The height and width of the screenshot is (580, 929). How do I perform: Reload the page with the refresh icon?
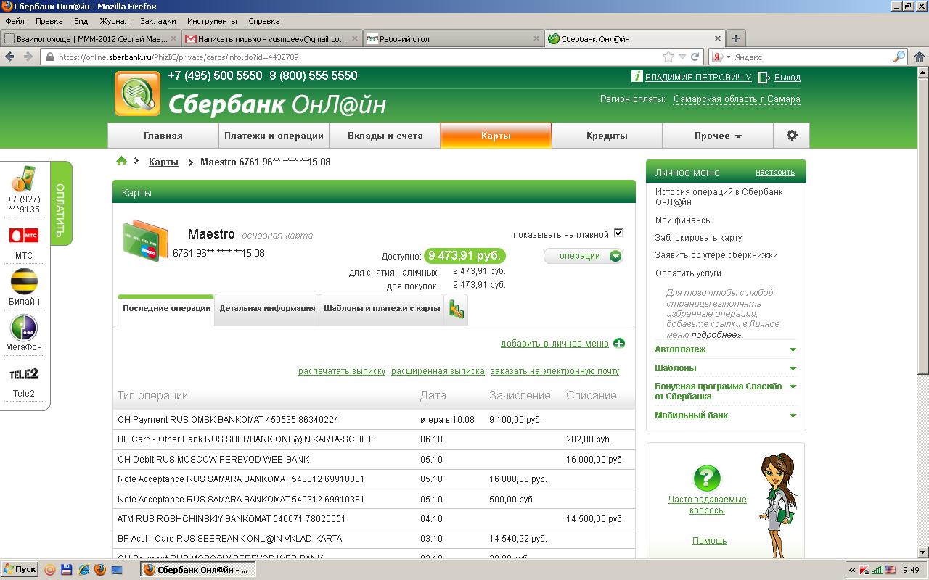pos(695,57)
